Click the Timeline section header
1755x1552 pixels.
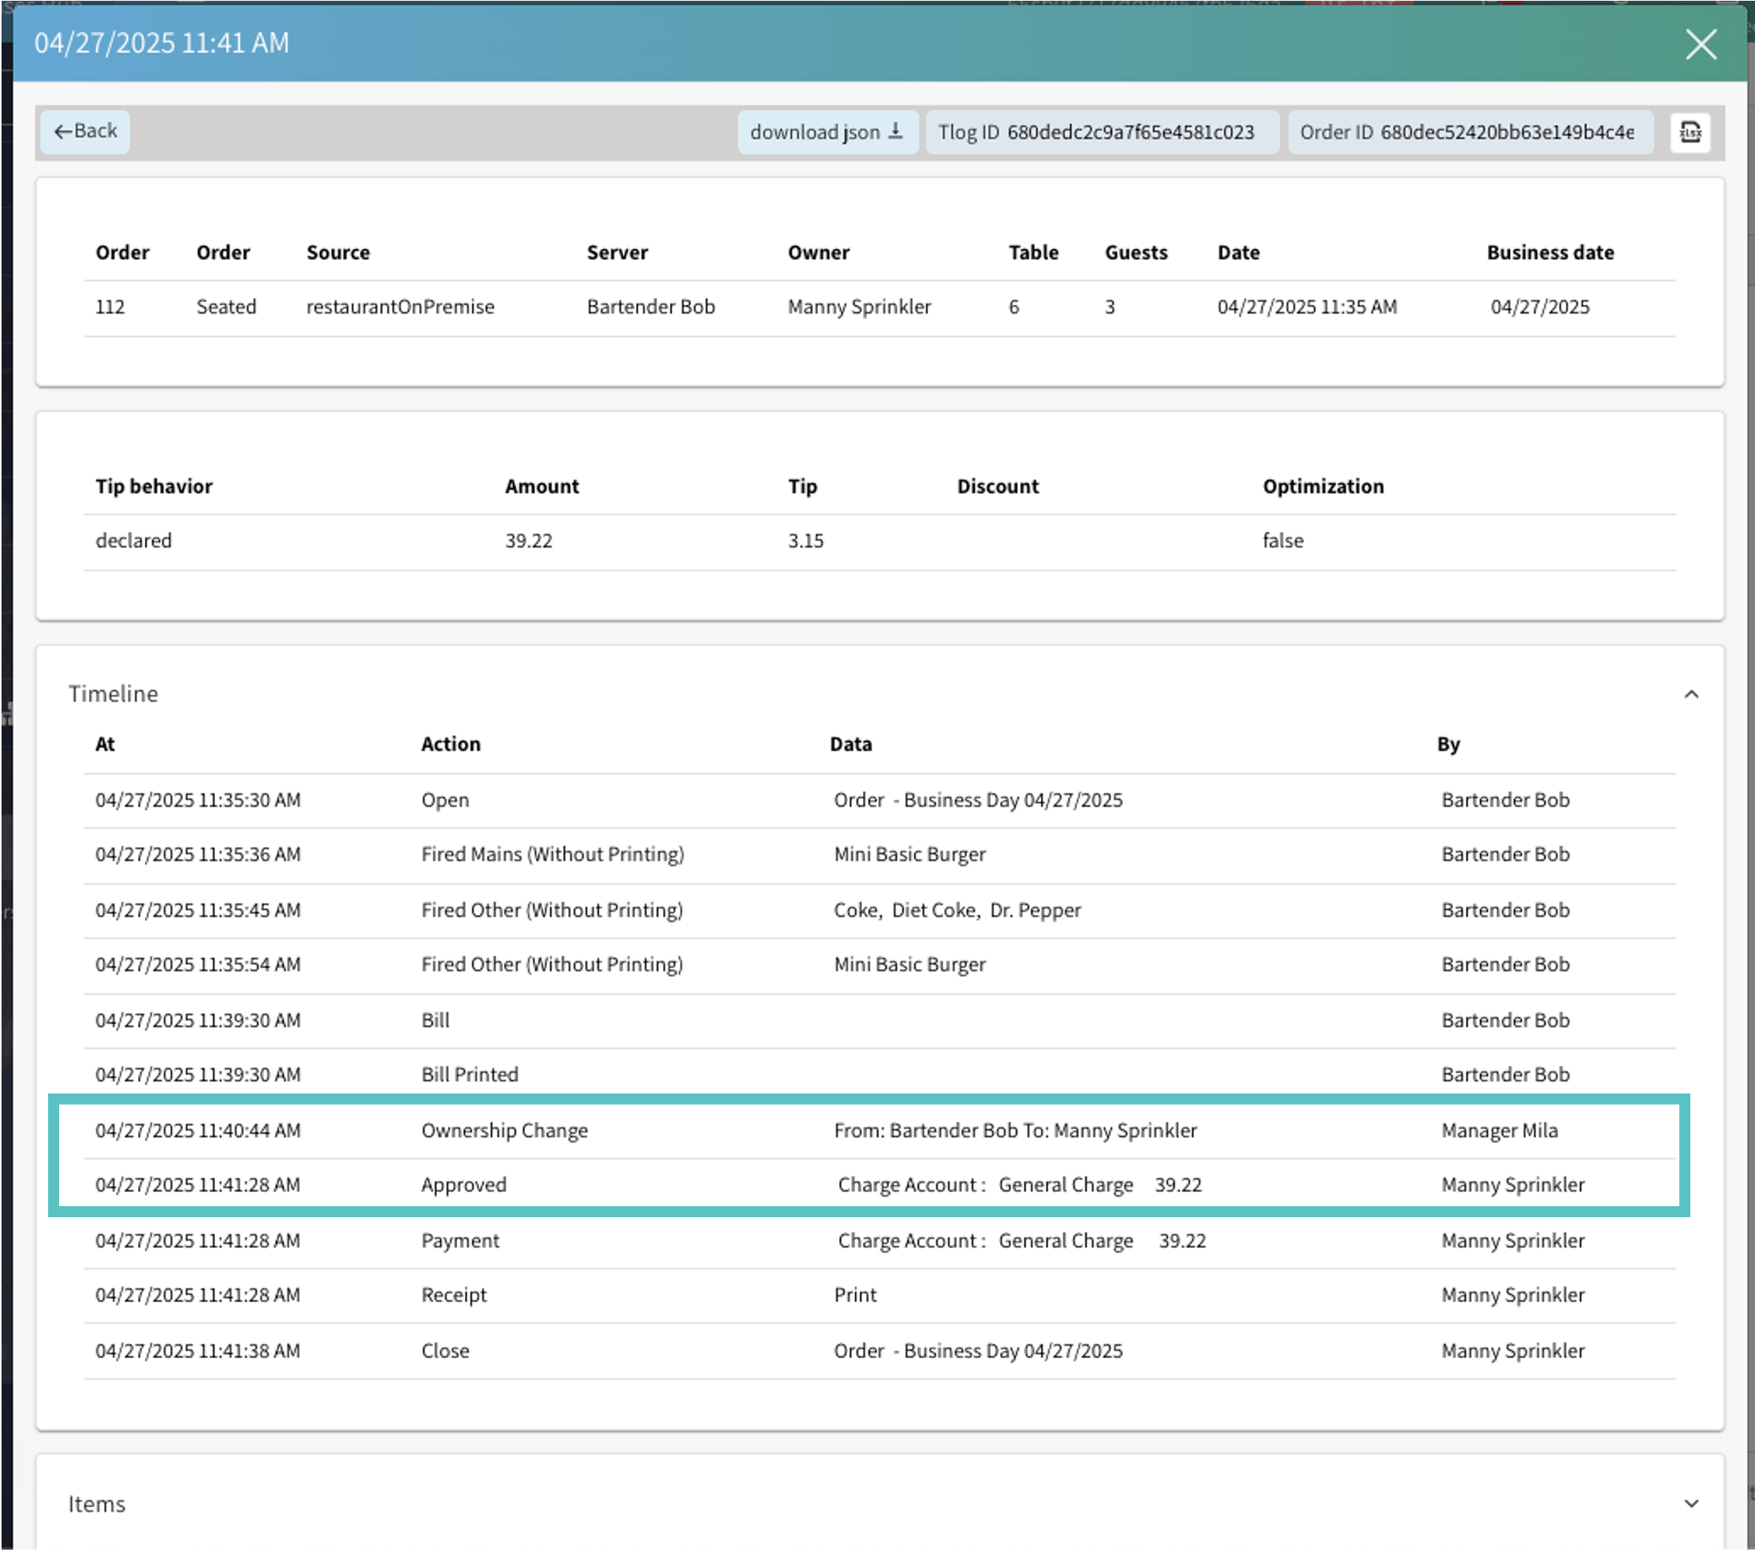(113, 693)
